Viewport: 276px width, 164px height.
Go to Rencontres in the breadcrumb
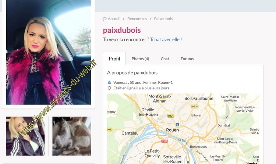[x=137, y=19]
